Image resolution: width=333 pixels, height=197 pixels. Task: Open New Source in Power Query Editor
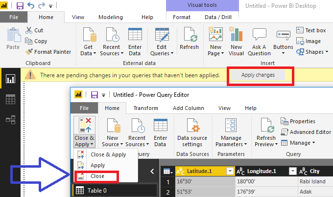(x=112, y=132)
